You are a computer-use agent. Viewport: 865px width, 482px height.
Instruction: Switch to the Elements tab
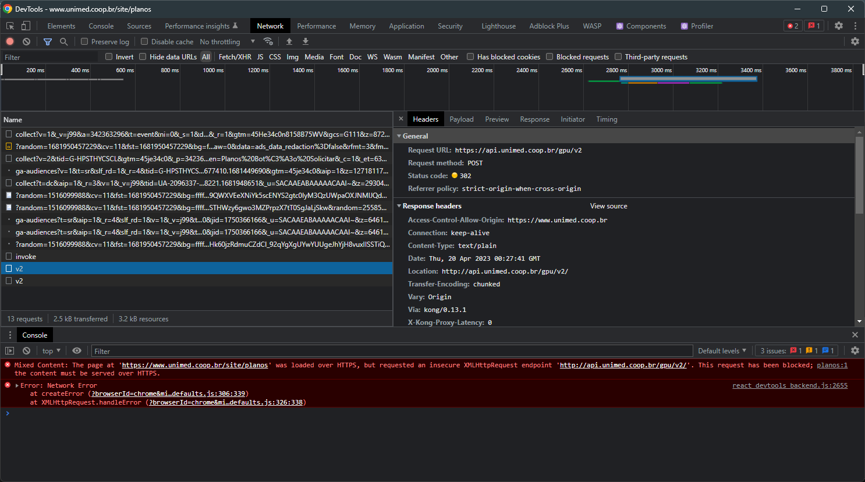point(61,26)
